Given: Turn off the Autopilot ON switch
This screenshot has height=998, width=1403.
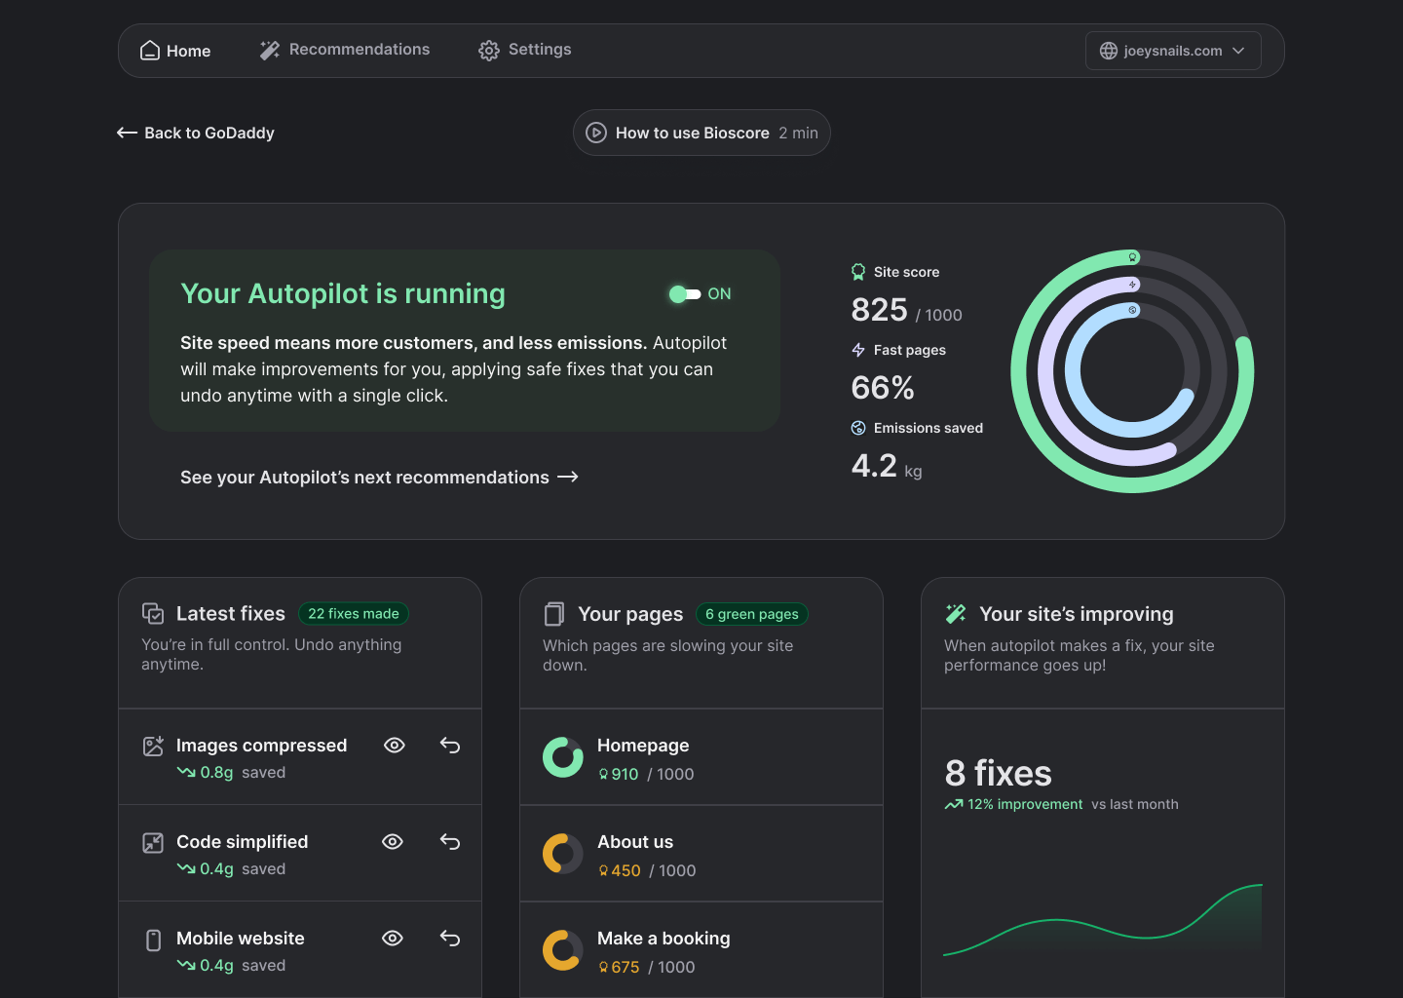Looking at the screenshot, I should point(685,294).
